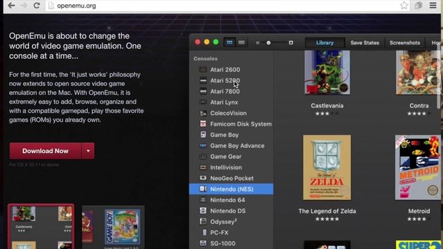Open the Chrome hamburger menu
Image resolution: width=443 pixels, height=249 pixels.
point(433,6)
